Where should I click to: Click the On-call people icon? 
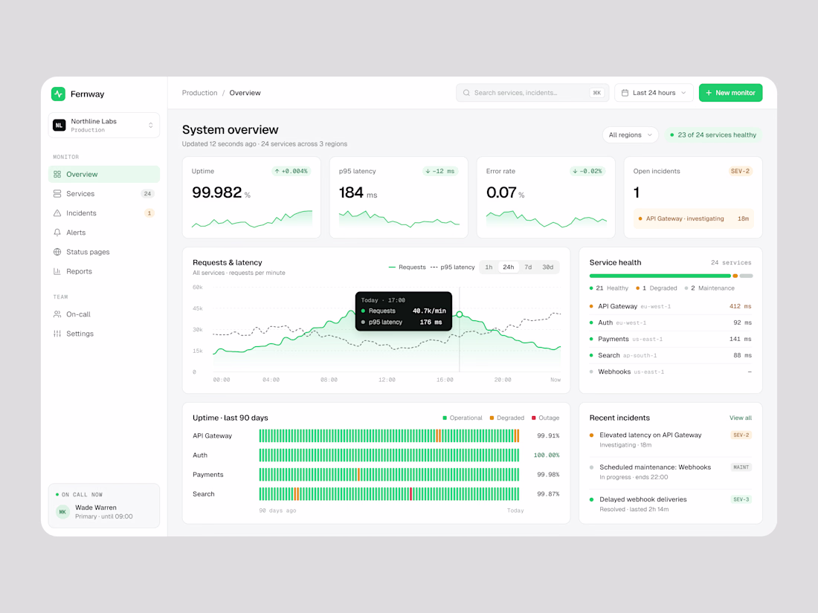(x=57, y=314)
